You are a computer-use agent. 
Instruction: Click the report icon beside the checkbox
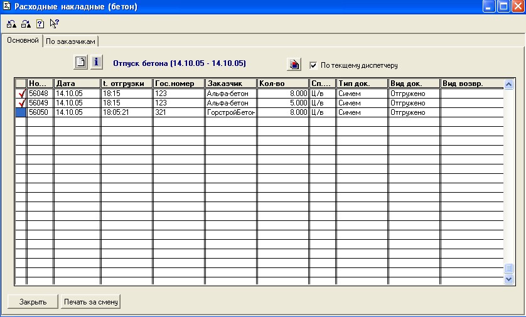tap(294, 64)
